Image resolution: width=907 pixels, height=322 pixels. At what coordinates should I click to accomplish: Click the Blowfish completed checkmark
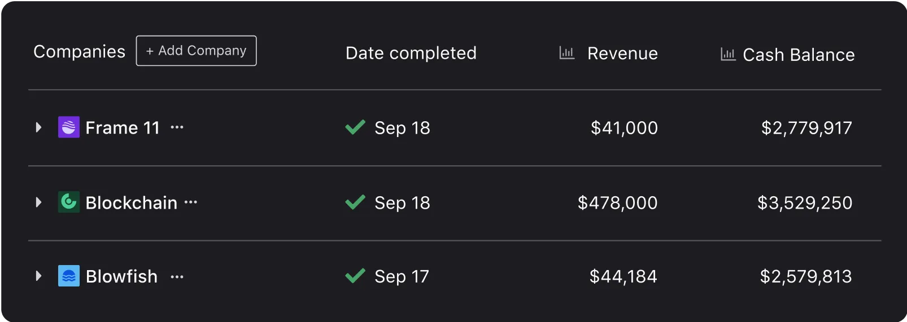(355, 276)
